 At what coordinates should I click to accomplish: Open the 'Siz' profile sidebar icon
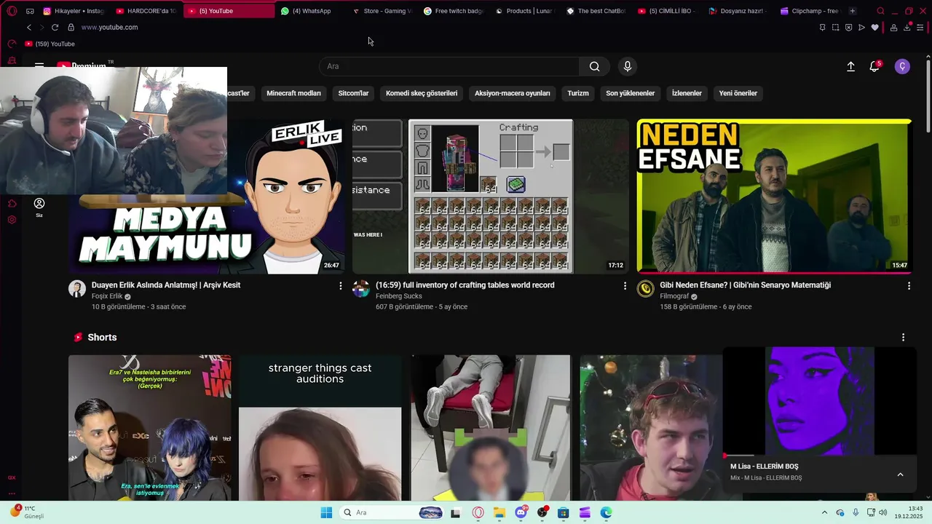coord(39,207)
